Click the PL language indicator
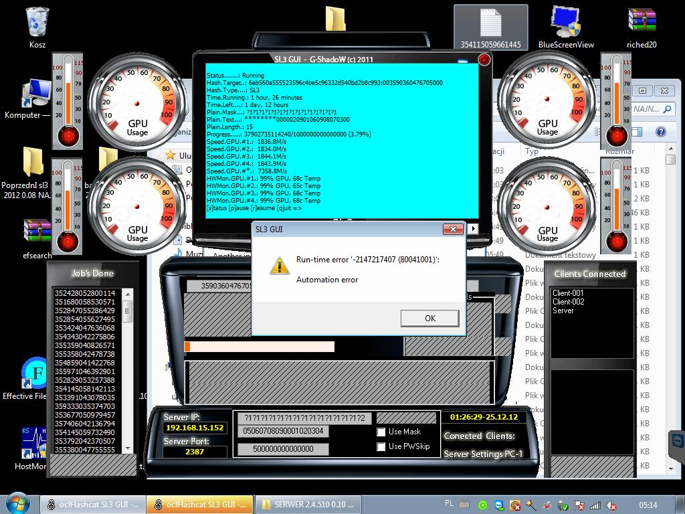The image size is (685, 514). (449, 503)
